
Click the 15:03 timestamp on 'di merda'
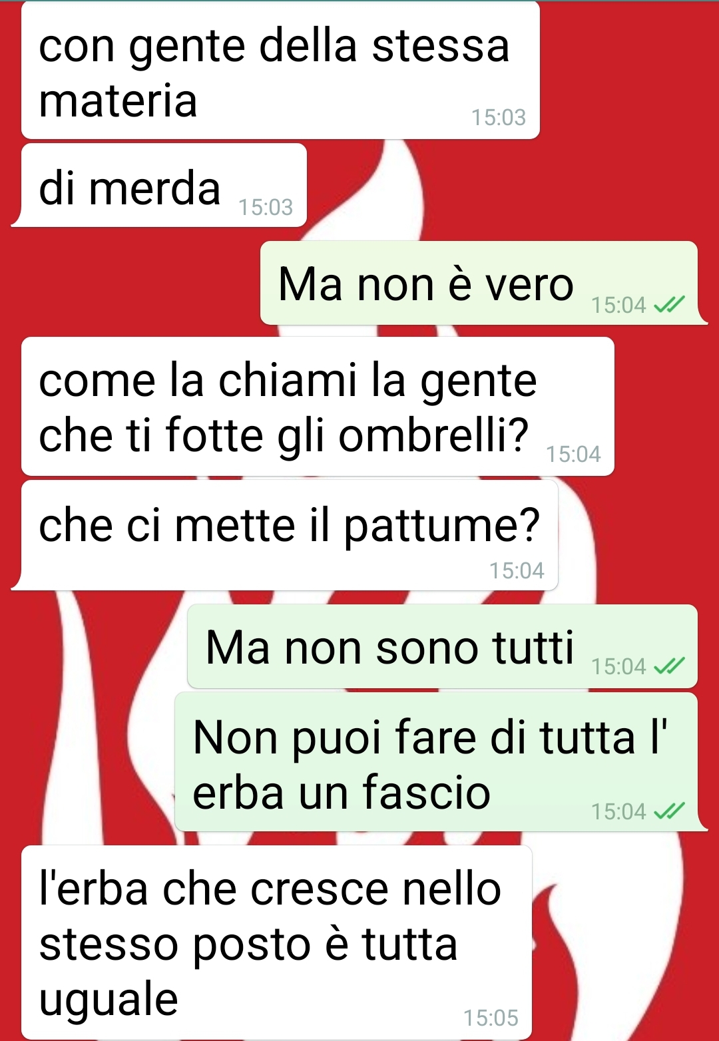266,207
